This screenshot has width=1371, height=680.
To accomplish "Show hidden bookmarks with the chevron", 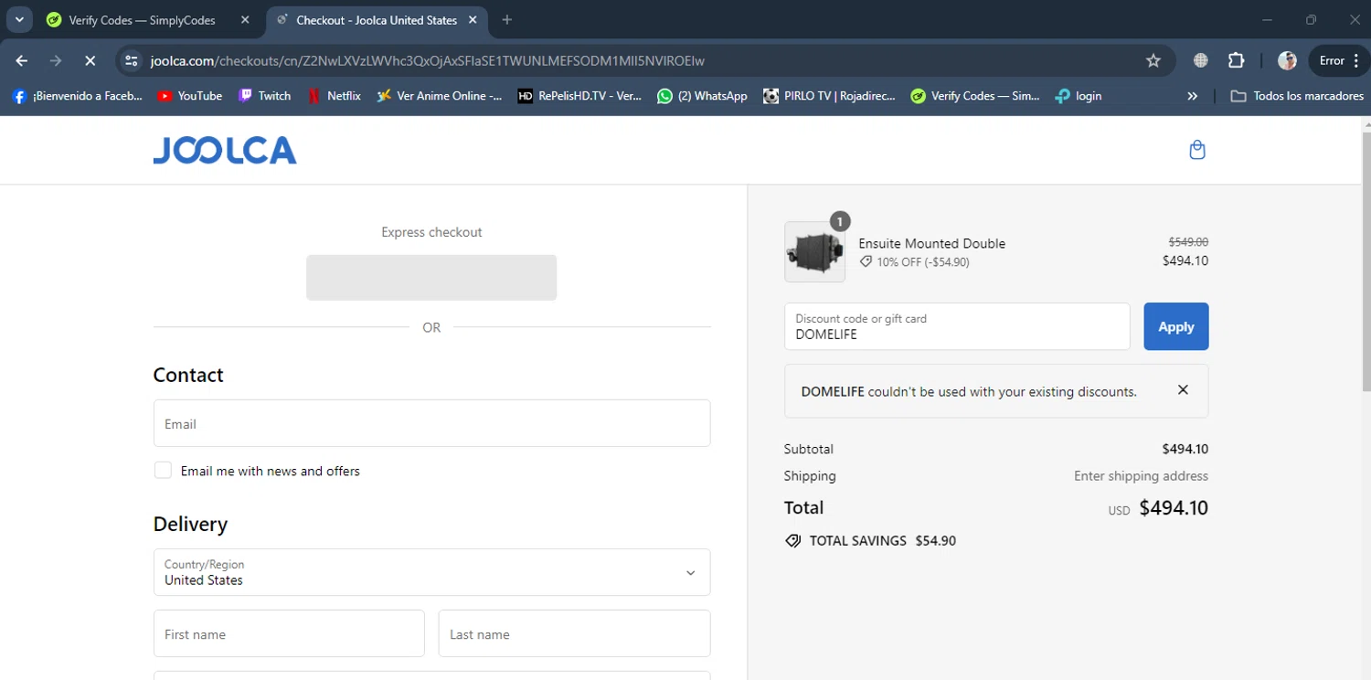I will point(1192,96).
